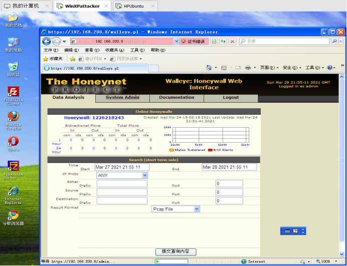The image size is (347, 266).
Task: Click the Either Port field
Action: (229, 183)
